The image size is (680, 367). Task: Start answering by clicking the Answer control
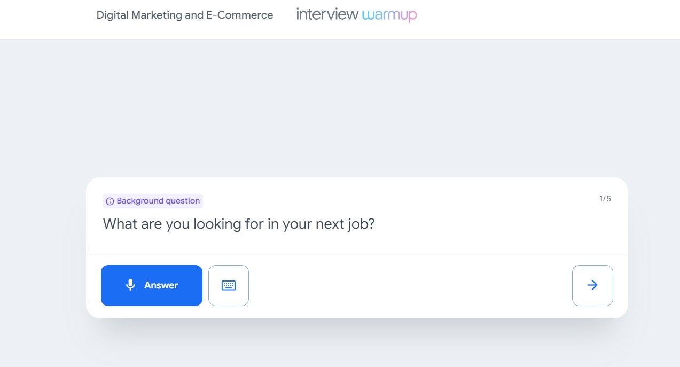pos(152,285)
